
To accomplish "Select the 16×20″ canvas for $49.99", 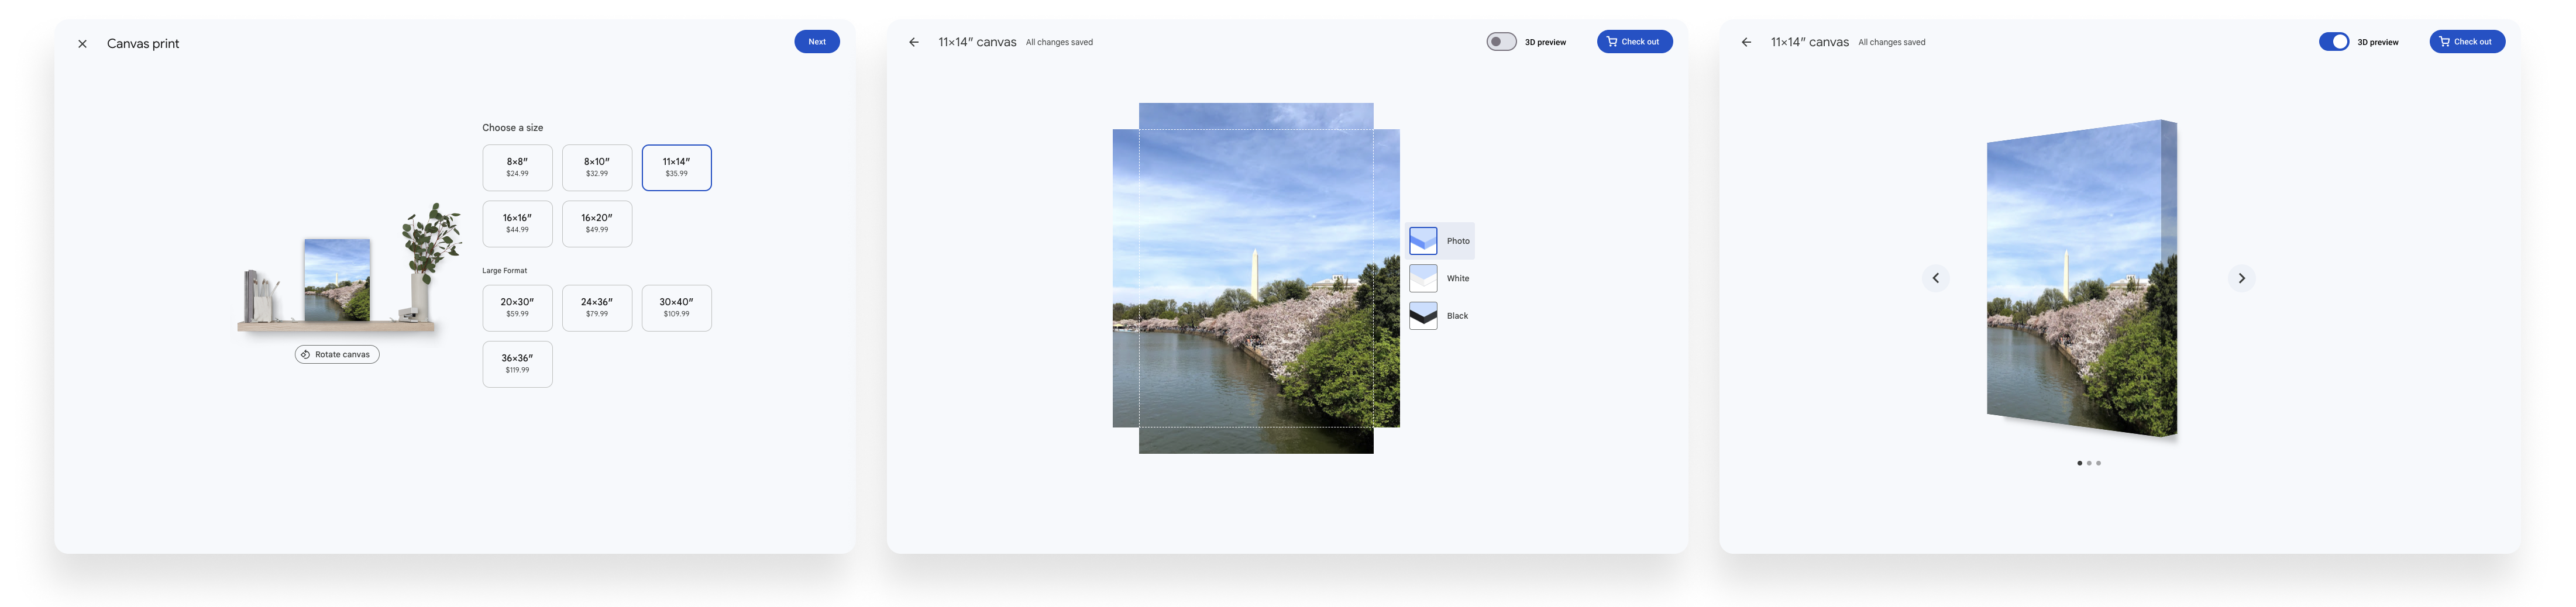I will coord(597,223).
